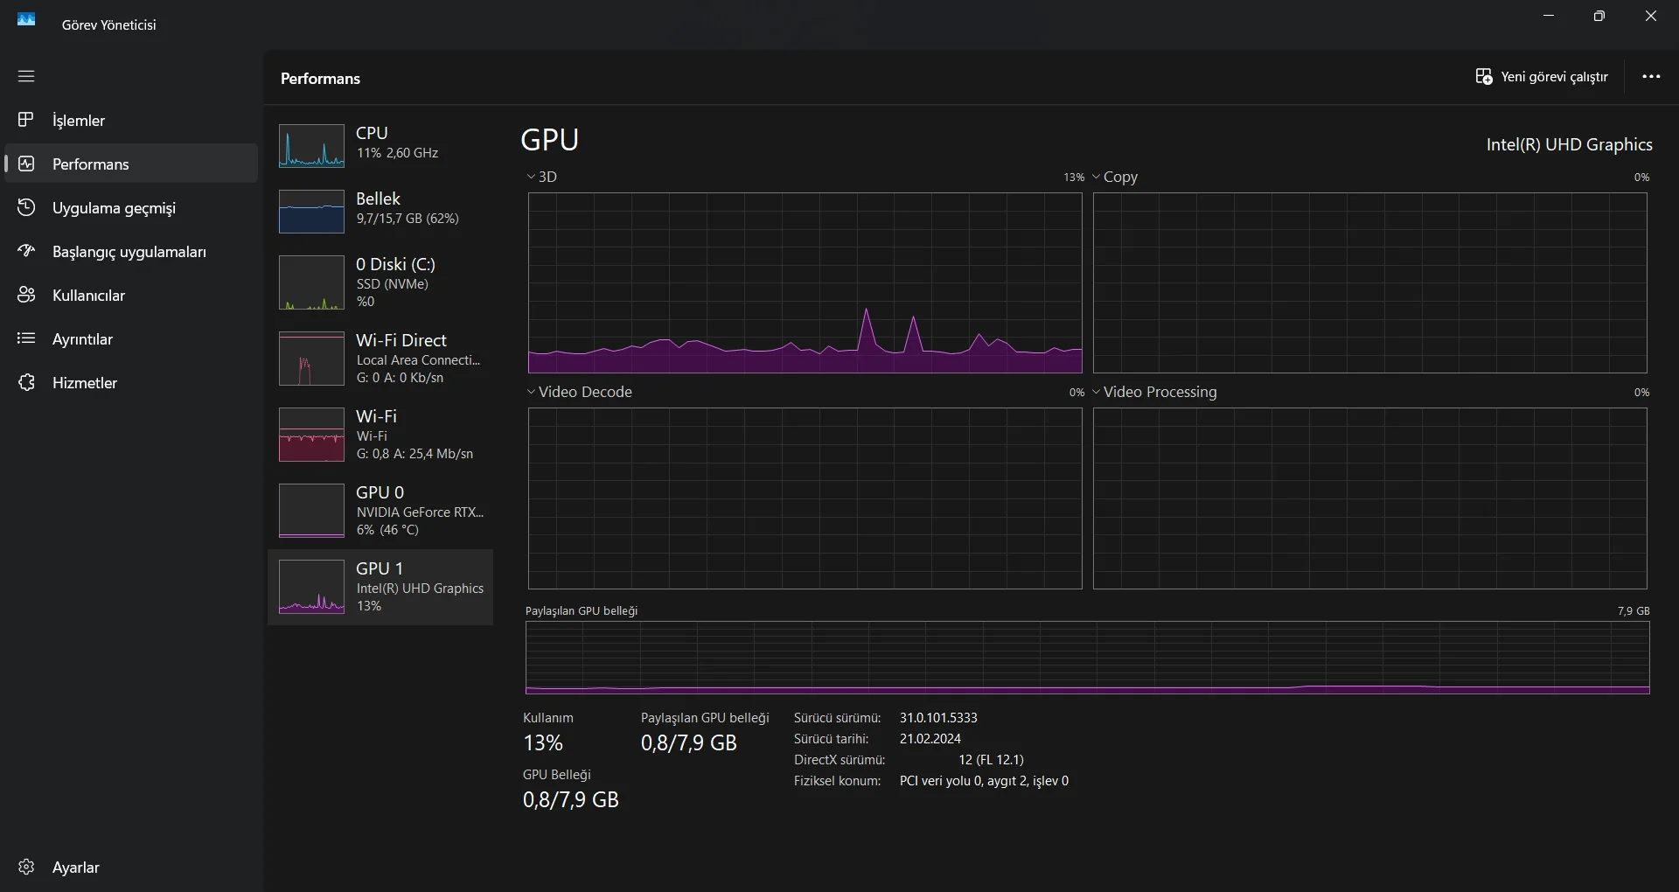The image size is (1679, 892).
Task: Click the Paylaşılan GPU belleği usage graph
Action: 1087,658
